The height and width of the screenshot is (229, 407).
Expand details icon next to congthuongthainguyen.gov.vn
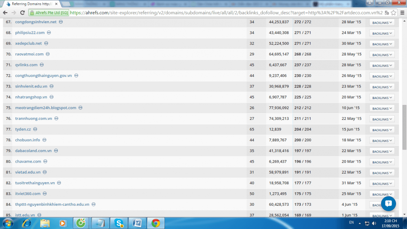(76, 75)
